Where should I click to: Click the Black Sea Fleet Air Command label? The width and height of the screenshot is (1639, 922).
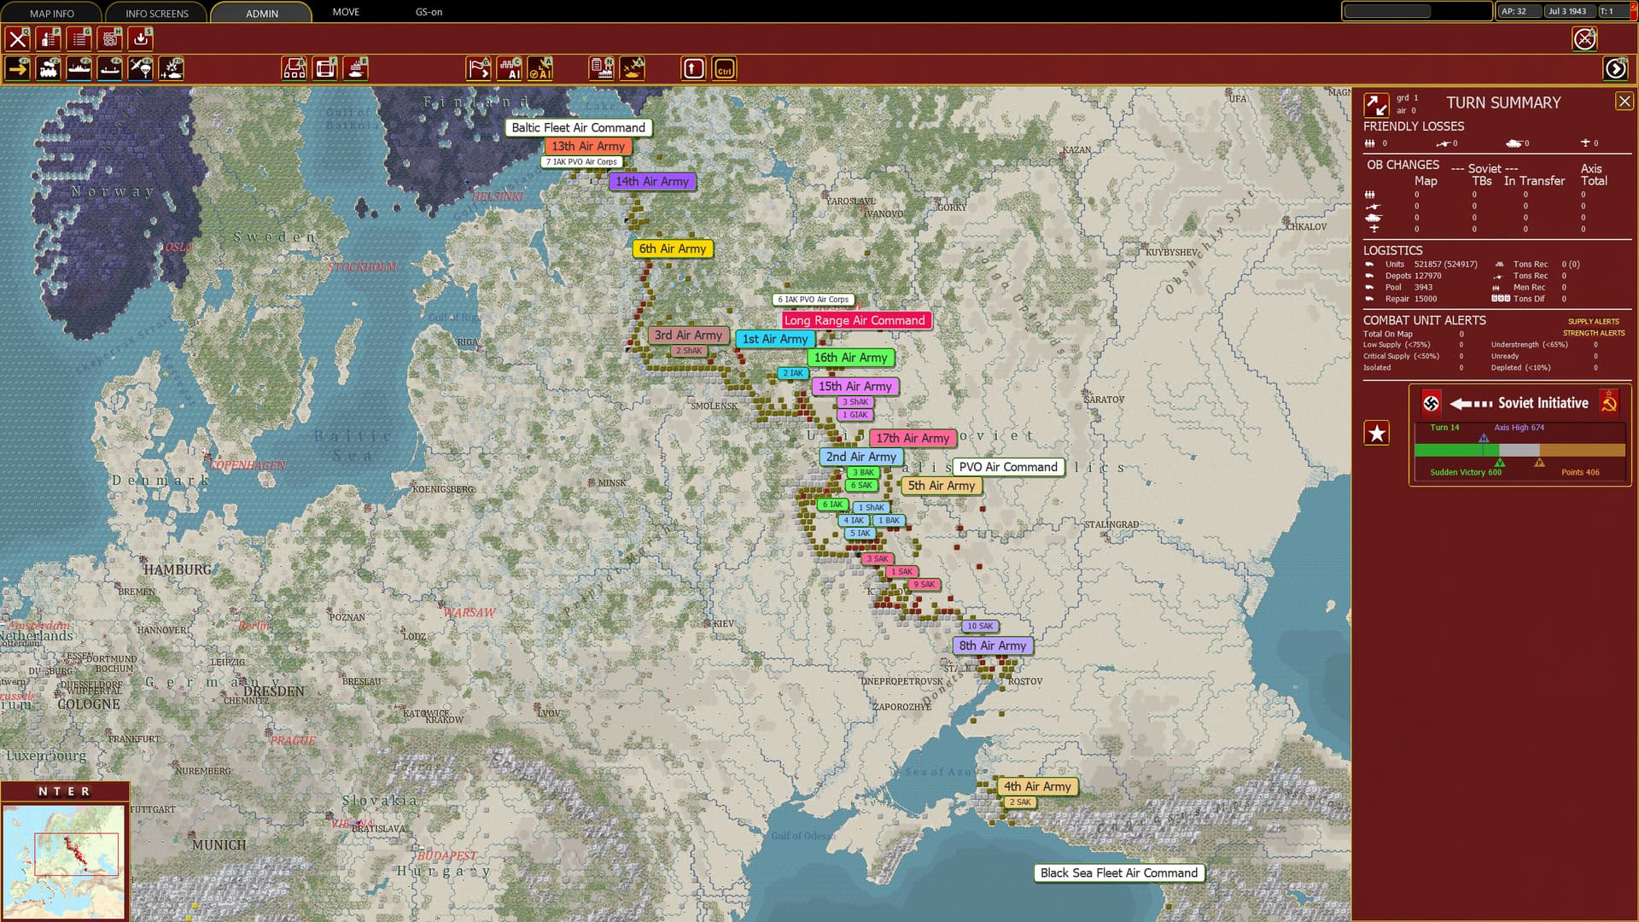pyautogui.click(x=1118, y=872)
